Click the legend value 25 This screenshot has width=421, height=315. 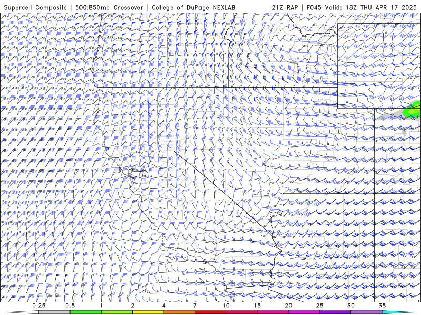click(320, 306)
